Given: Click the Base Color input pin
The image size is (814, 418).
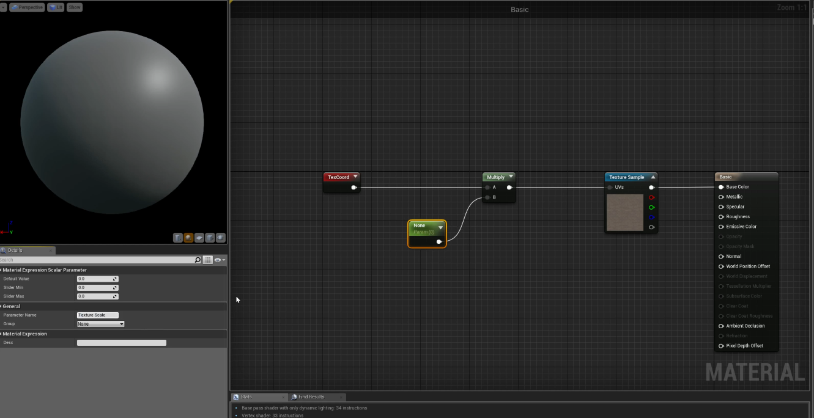Looking at the screenshot, I should point(722,187).
